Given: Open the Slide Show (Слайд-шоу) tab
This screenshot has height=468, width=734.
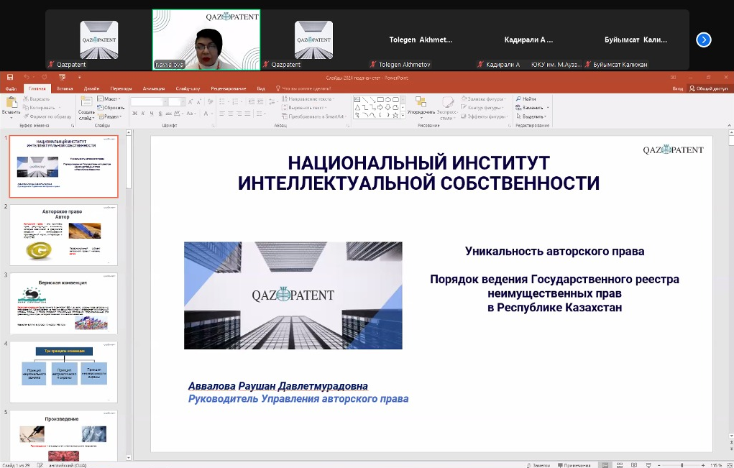Looking at the screenshot, I should pyautogui.click(x=188, y=88).
